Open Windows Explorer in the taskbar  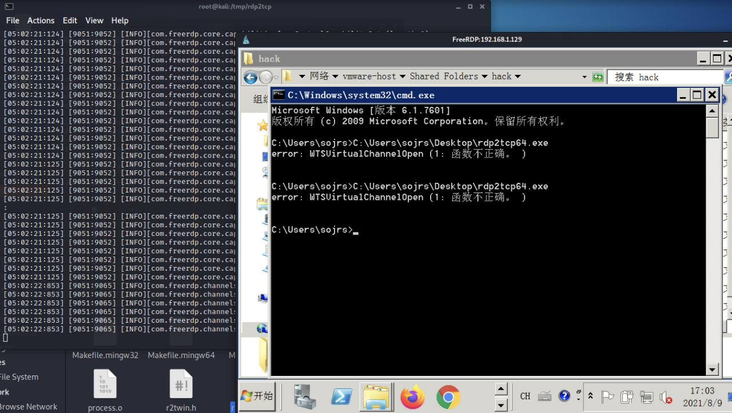tap(376, 396)
